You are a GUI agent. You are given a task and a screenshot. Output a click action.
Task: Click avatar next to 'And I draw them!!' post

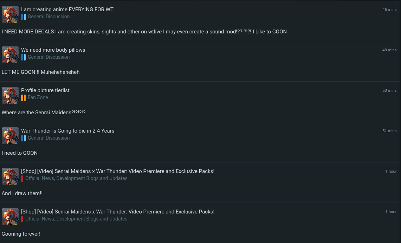10,176
